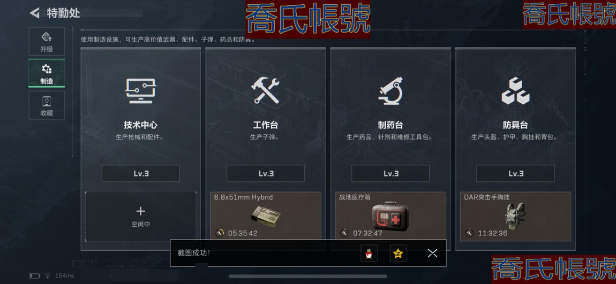
Task: Click the 技术中心 monitor icon
Action: (141, 91)
